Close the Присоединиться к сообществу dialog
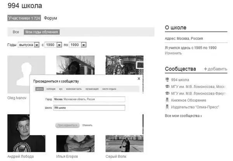 pyautogui.click(x=139, y=79)
